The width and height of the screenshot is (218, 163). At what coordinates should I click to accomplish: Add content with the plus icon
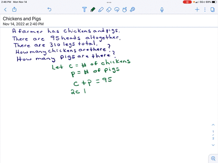pos(197,10)
